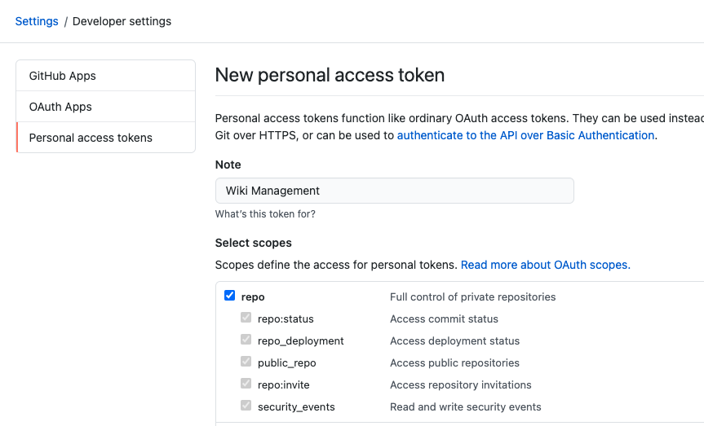Screen dimensions: 704x426
Task: Toggle the repo:invite checkbox
Action: [x=246, y=384]
